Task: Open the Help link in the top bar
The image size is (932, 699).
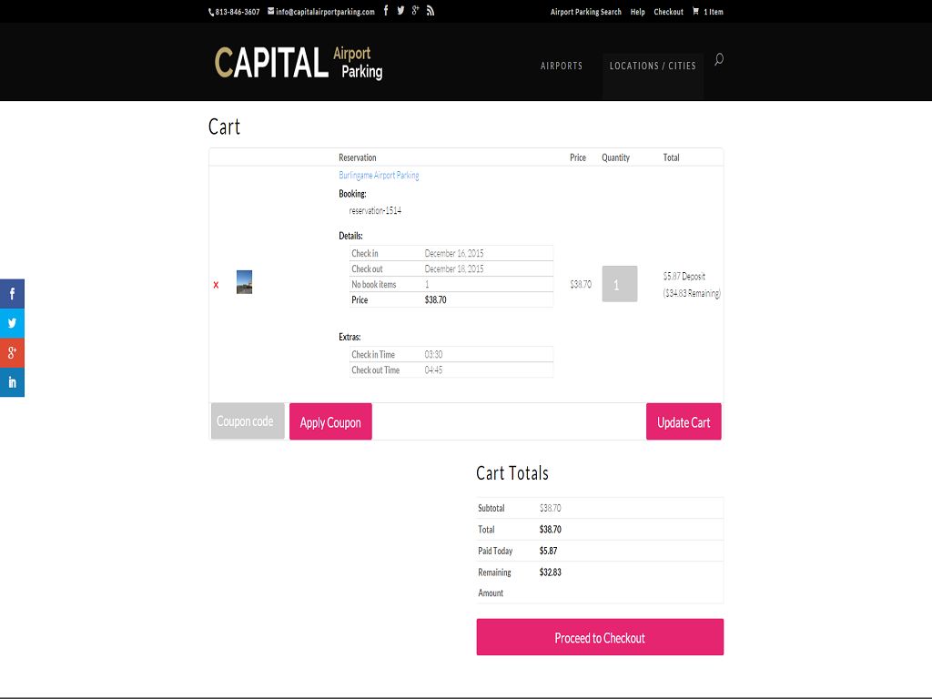Action: pos(637,12)
